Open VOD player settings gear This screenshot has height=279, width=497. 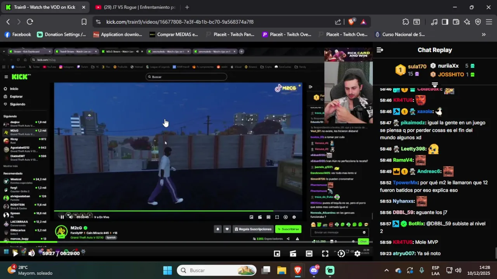357,254
